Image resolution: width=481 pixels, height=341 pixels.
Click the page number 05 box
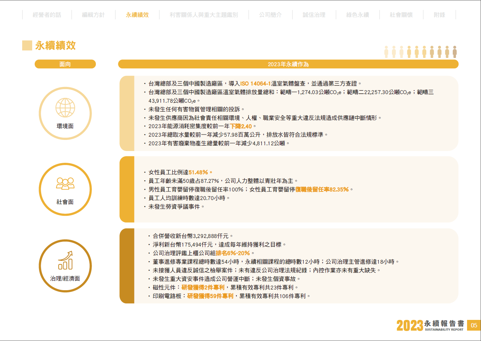pyautogui.click(x=474, y=325)
